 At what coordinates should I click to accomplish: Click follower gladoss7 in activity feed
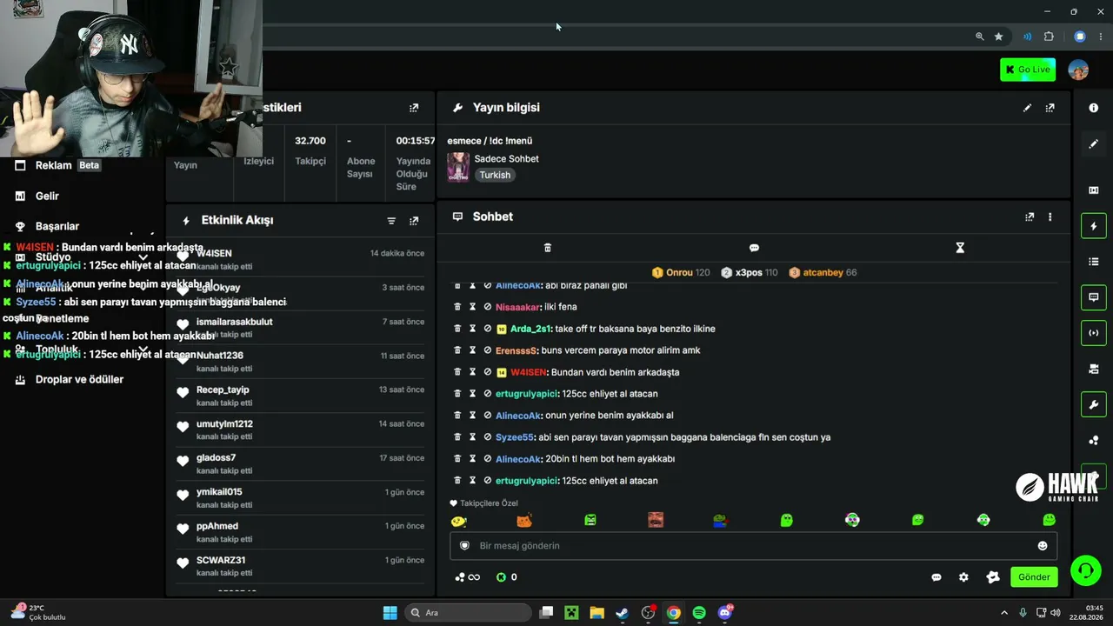(216, 458)
